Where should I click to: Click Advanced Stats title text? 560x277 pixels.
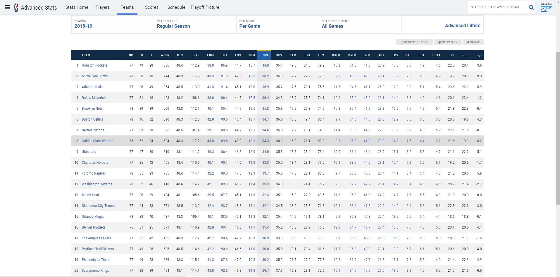pos(39,8)
